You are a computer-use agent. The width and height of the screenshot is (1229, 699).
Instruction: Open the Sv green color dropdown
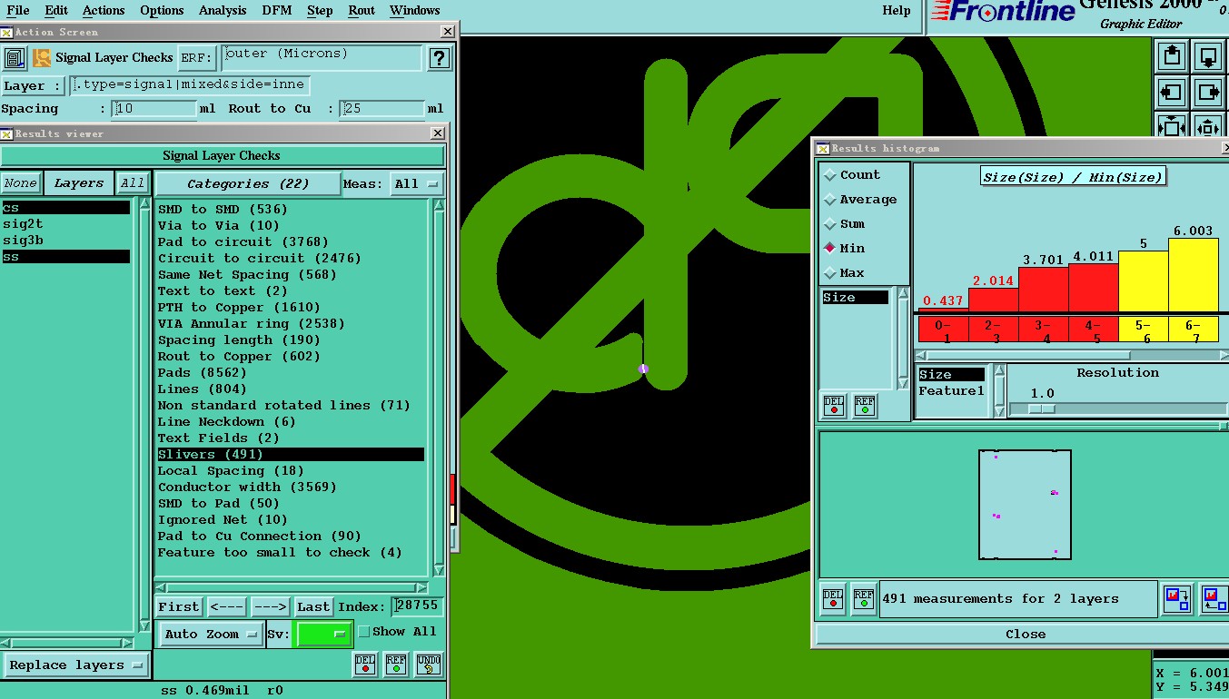(324, 634)
